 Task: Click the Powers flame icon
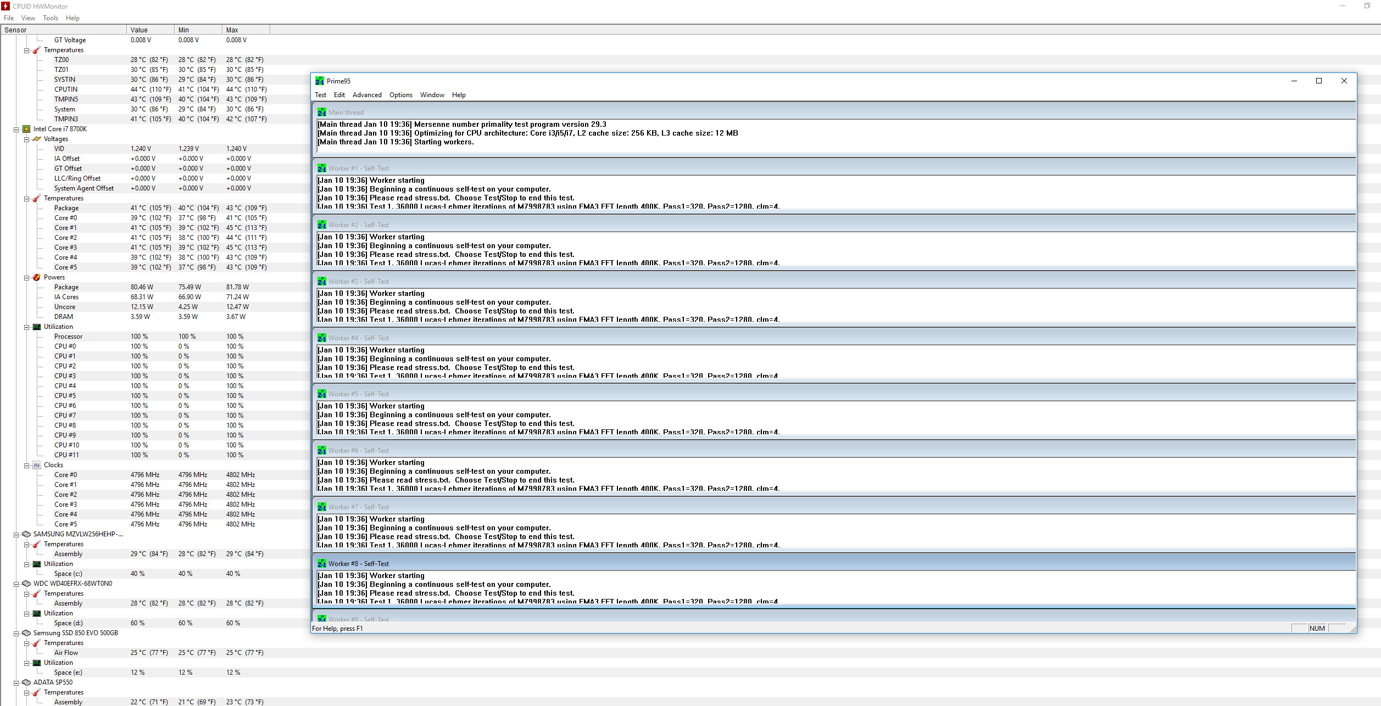pyautogui.click(x=37, y=277)
